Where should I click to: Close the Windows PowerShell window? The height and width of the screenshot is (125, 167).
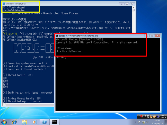(132, 4)
